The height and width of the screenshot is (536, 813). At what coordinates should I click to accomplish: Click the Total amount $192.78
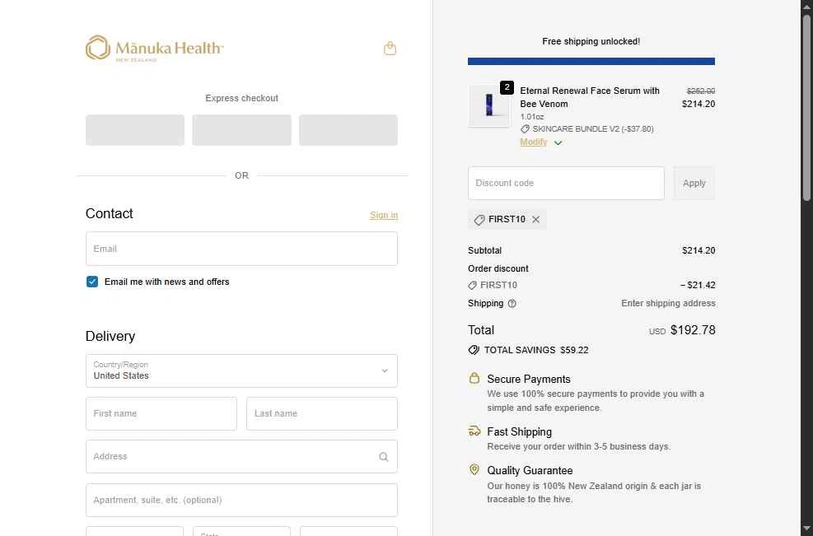tap(693, 330)
